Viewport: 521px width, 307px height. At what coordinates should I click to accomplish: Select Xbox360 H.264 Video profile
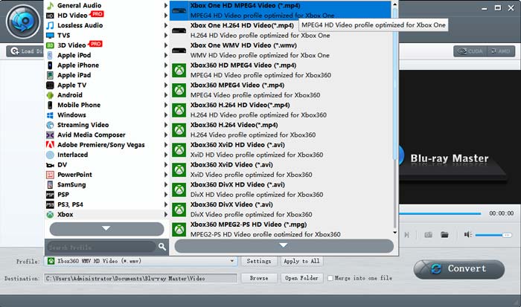pos(281,130)
